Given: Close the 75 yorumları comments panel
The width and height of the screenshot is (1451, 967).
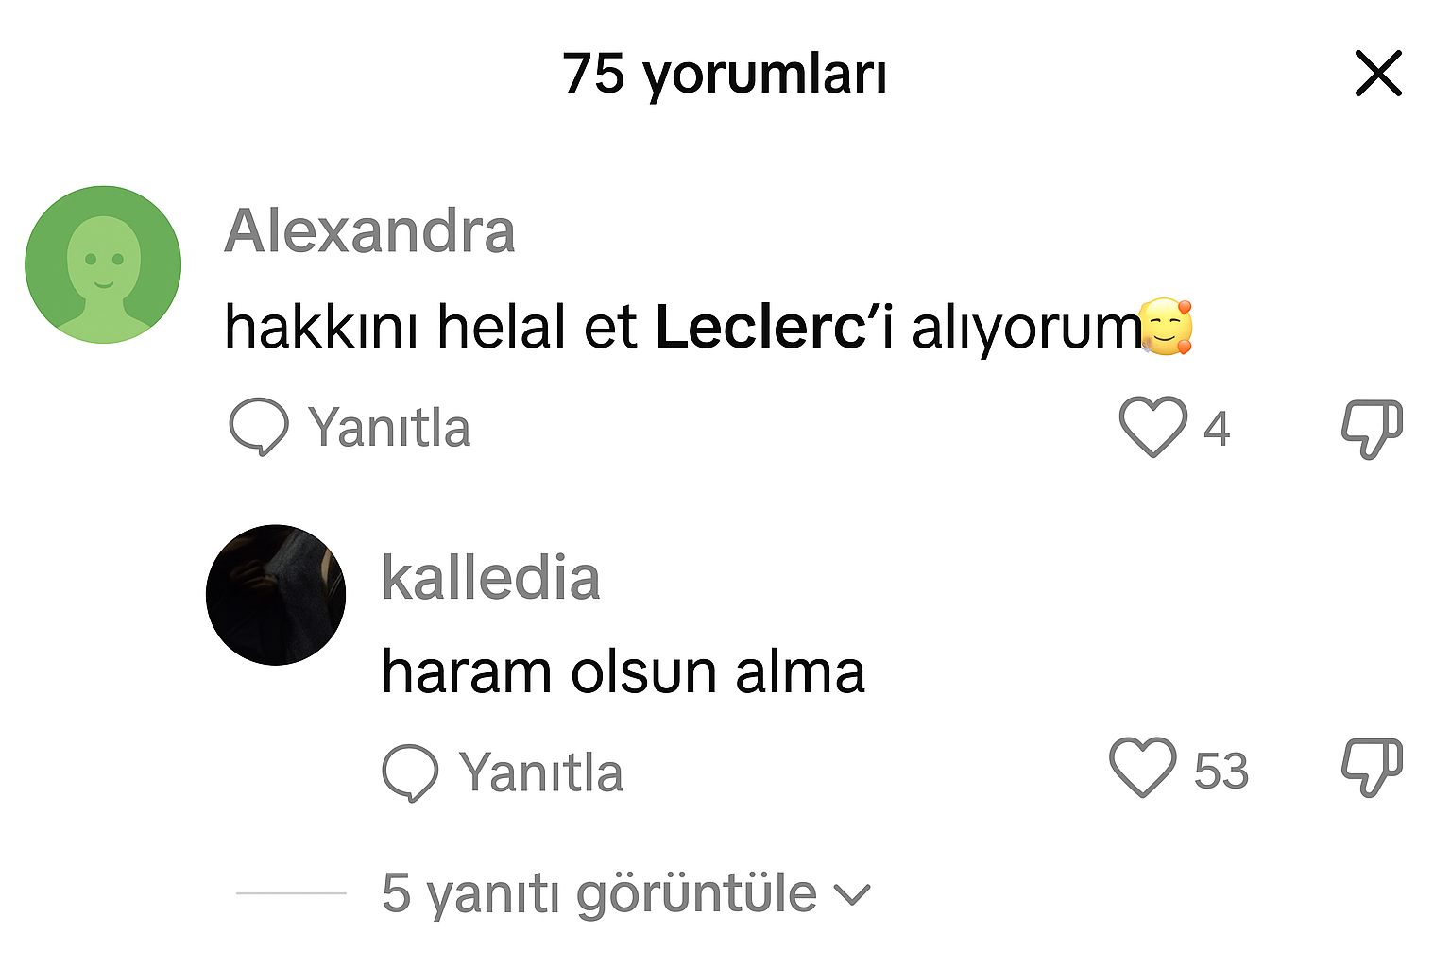Looking at the screenshot, I should (x=1378, y=74).
